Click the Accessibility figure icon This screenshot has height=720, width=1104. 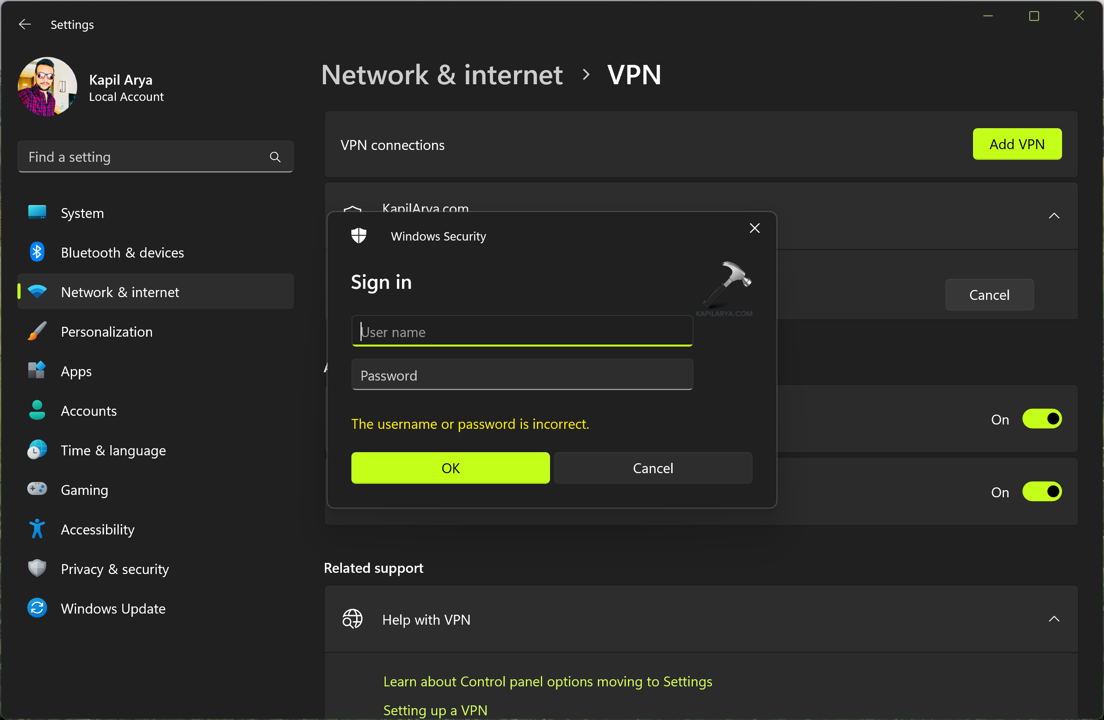tap(37, 529)
